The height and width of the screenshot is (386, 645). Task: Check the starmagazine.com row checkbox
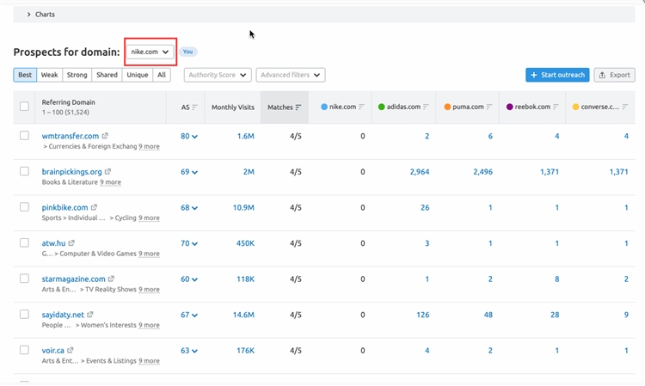[x=24, y=279]
